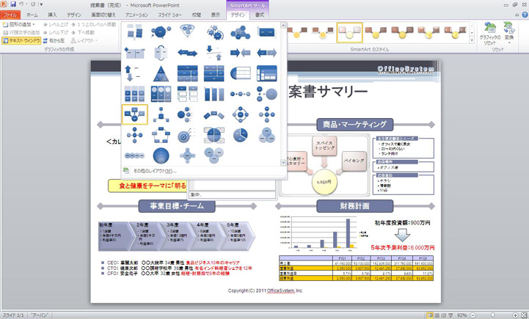This screenshot has height=319, width=529.
Task: Zoom in with plus button
Action: coord(515,315)
